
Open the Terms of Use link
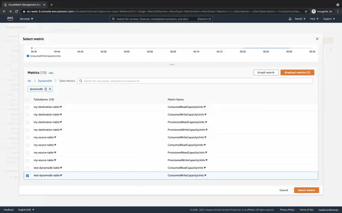pyautogui.click(x=306, y=210)
